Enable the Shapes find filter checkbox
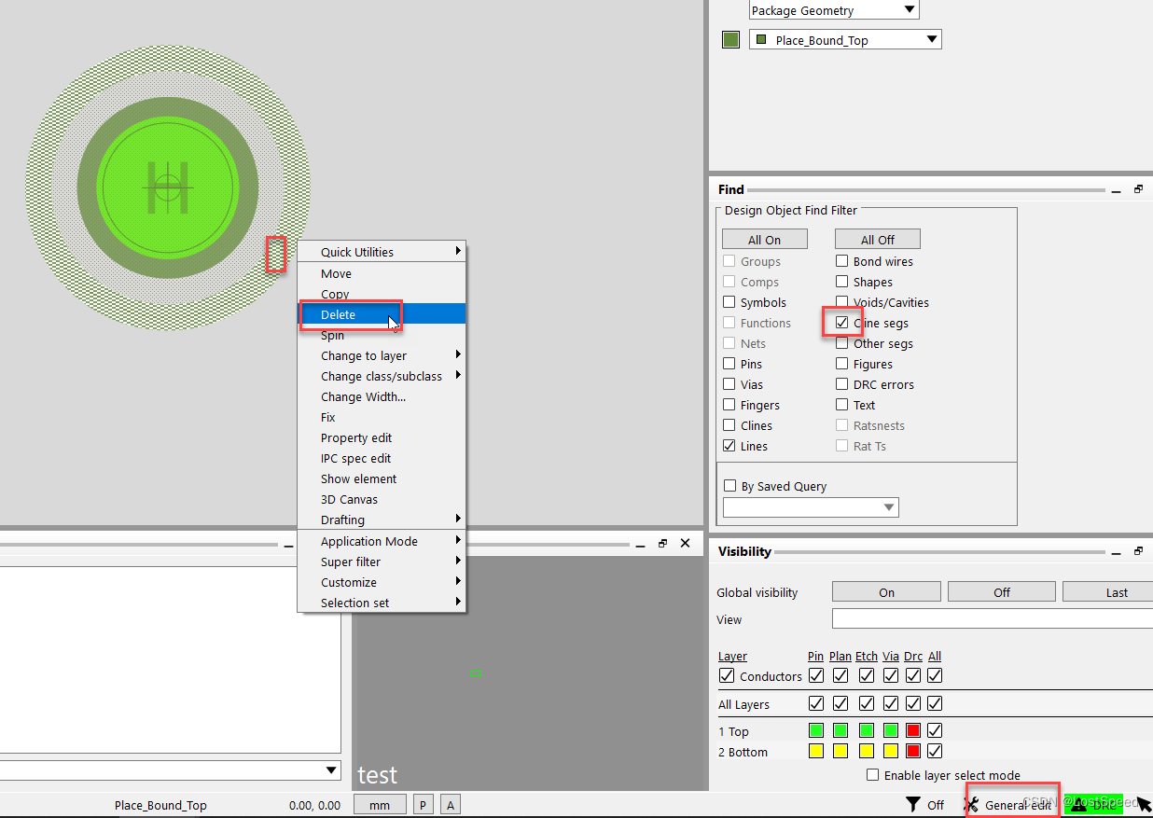The width and height of the screenshot is (1153, 818). (842, 282)
